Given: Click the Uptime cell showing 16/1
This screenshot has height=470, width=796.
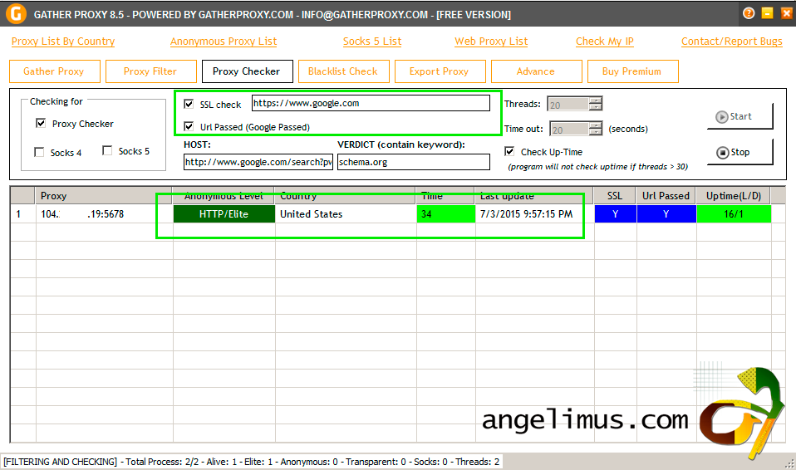Looking at the screenshot, I should pyautogui.click(x=734, y=213).
